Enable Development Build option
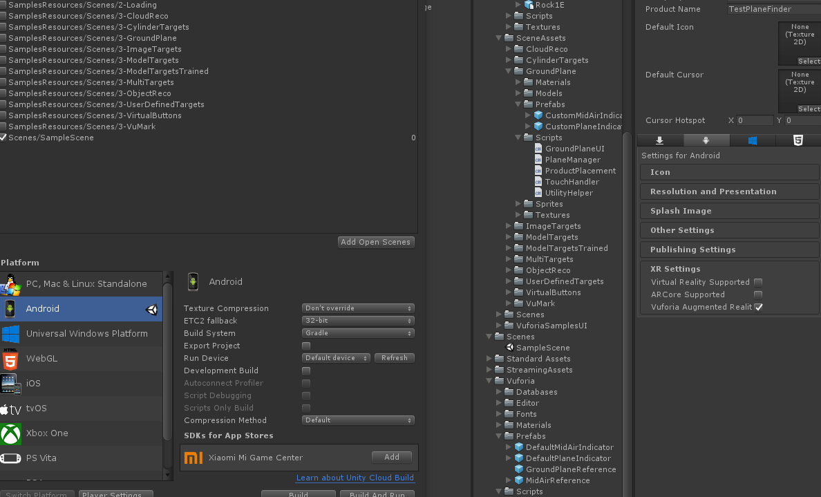Screen dimensions: 821x497 point(305,371)
